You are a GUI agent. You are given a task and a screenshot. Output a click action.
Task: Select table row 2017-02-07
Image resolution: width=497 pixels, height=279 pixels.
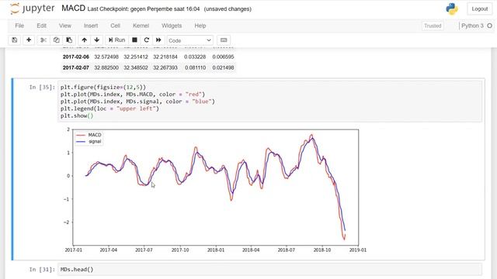tap(148, 67)
